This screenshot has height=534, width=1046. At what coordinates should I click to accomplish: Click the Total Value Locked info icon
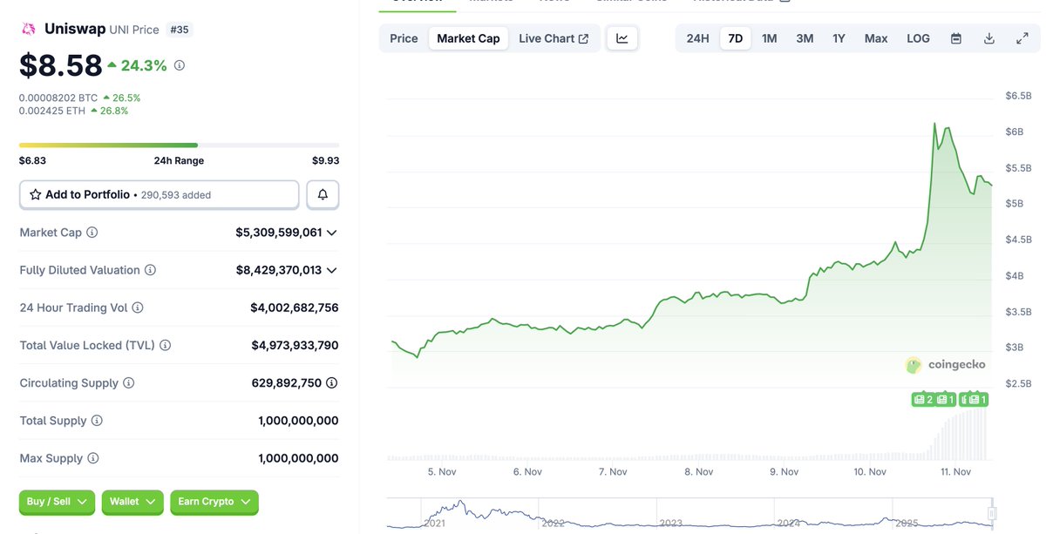click(166, 346)
